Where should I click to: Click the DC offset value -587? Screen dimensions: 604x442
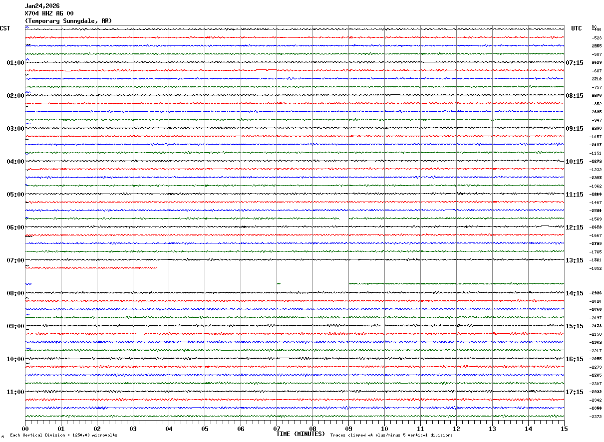pyautogui.click(x=596, y=54)
